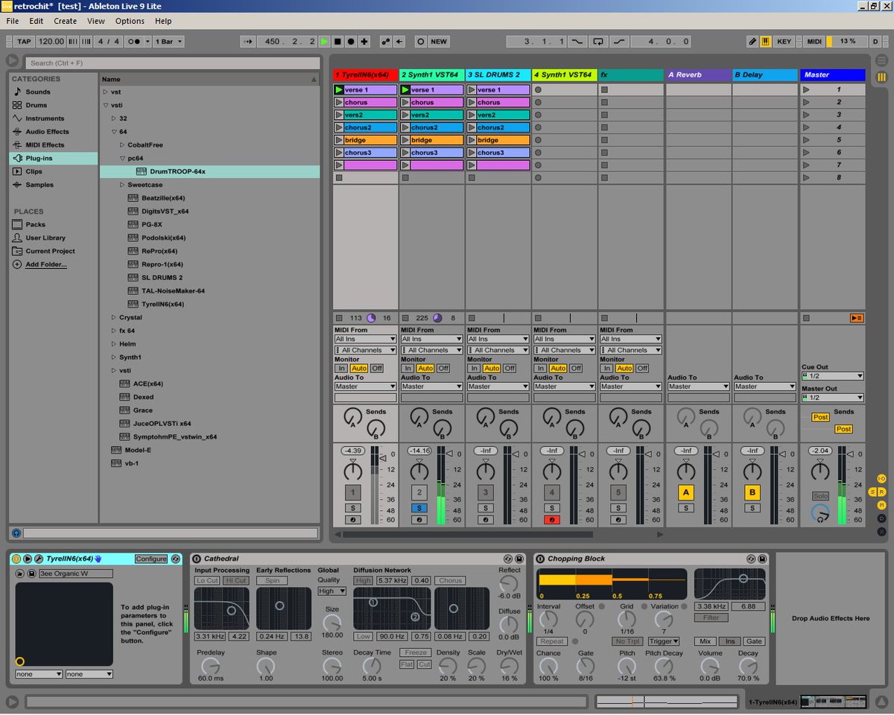Open the Create menu
Image resolution: width=894 pixels, height=715 pixels.
tap(65, 21)
